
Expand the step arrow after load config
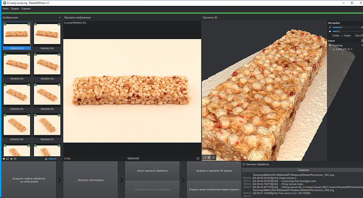click(59, 180)
